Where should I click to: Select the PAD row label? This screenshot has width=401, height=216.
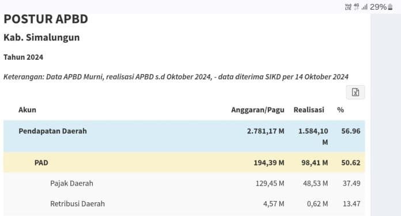click(x=41, y=163)
